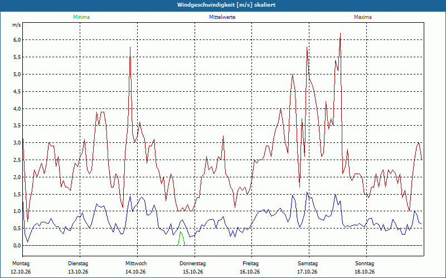The height and width of the screenshot is (278, 446).
Task: Click the 5,0 y-axis value
Action: point(17,75)
